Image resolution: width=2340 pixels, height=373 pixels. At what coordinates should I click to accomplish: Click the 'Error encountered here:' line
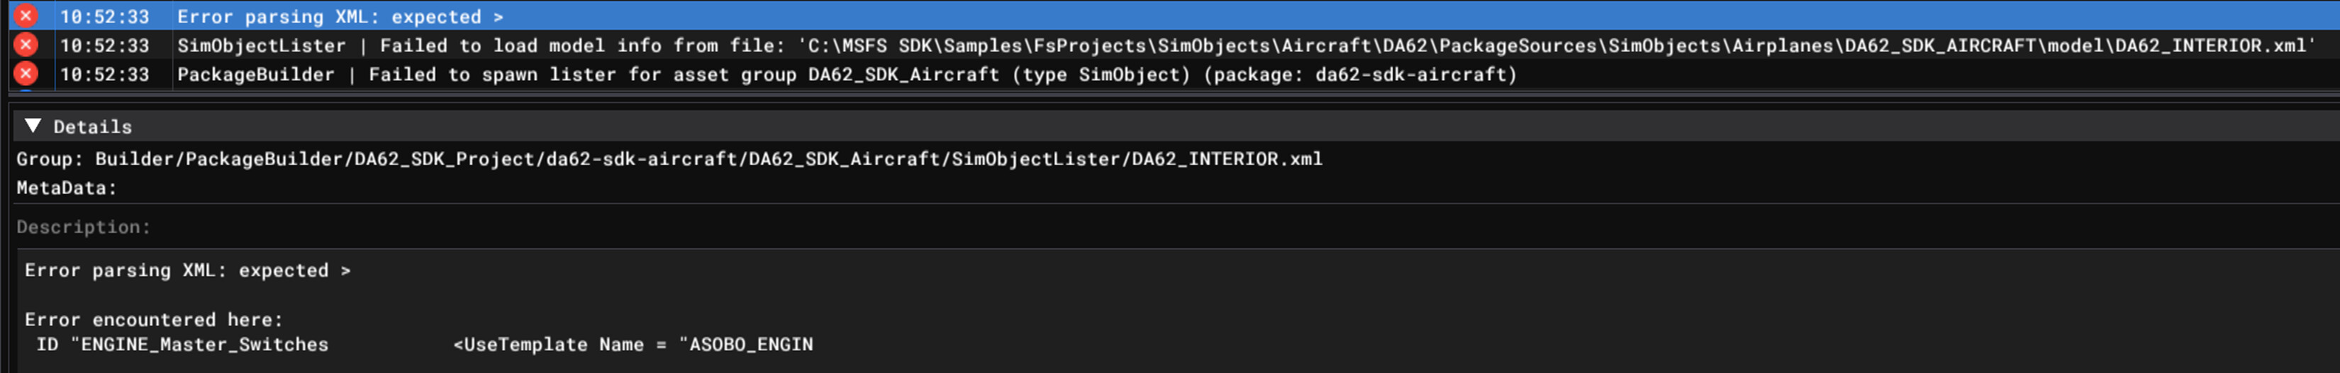[153, 319]
